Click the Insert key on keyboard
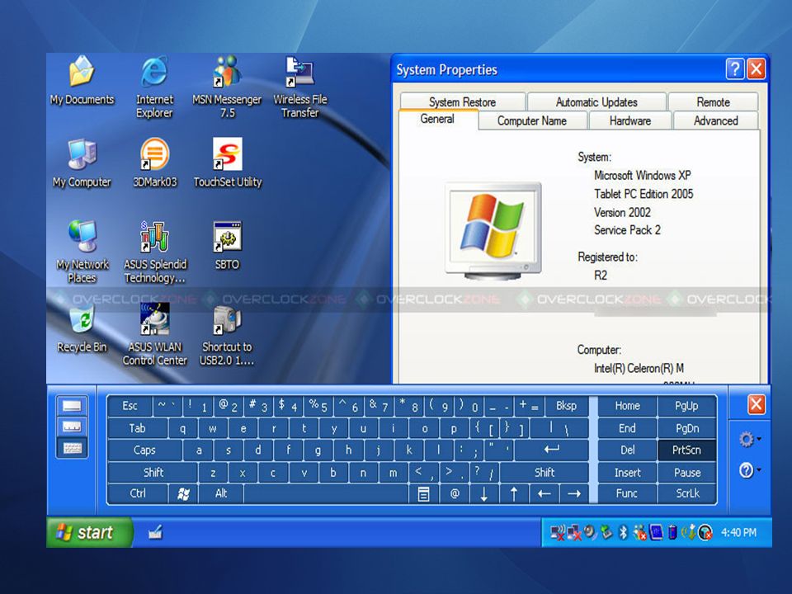The width and height of the screenshot is (792, 594). pyautogui.click(x=627, y=472)
